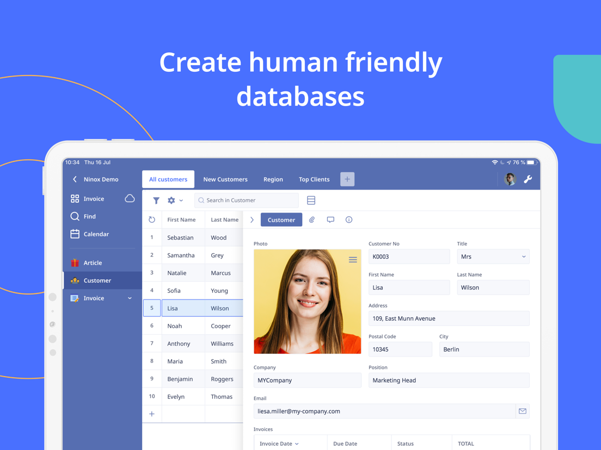Select the Customer table in sidebar

point(102,280)
